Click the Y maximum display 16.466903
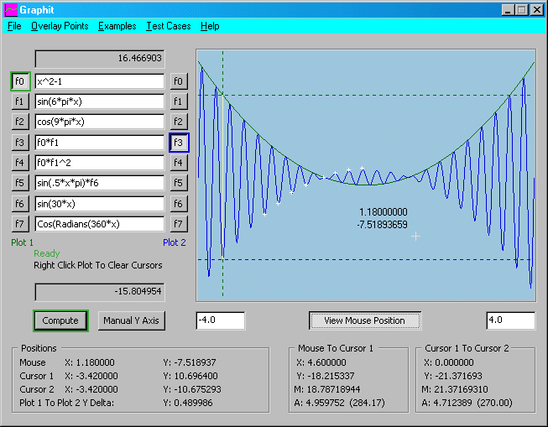Screen dimensions: 548x427 (x=100, y=59)
